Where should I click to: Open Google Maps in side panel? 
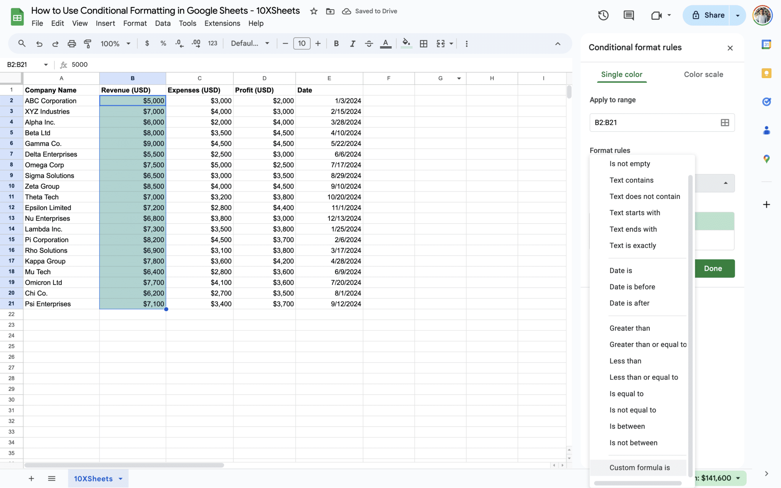coord(767,159)
